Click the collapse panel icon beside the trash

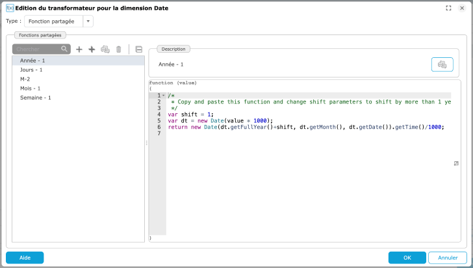pyautogui.click(x=138, y=49)
